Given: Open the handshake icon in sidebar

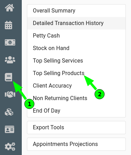Looking at the screenshot, I should coord(10,95).
